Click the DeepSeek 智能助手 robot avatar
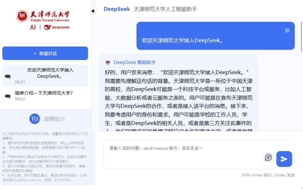 point(108,62)
